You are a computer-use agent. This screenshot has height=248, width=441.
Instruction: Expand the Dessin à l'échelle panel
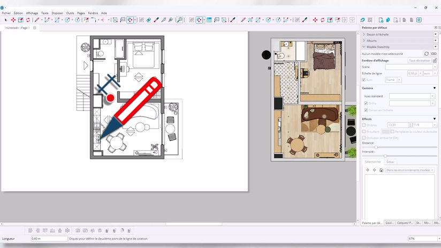[x=364, y=34]
